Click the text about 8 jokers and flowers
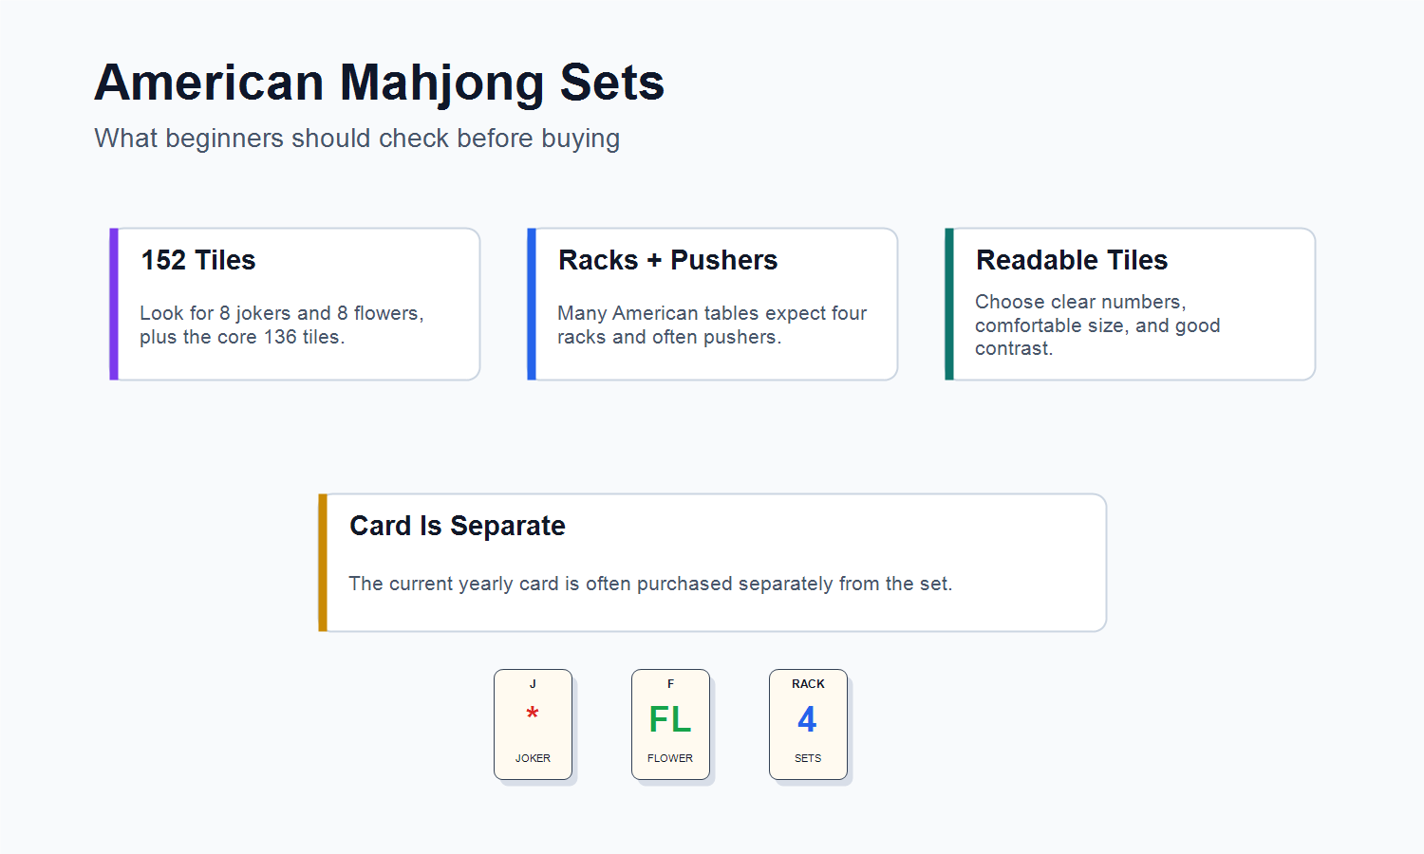Viewport: 1424px width, 854px height. 282,325
